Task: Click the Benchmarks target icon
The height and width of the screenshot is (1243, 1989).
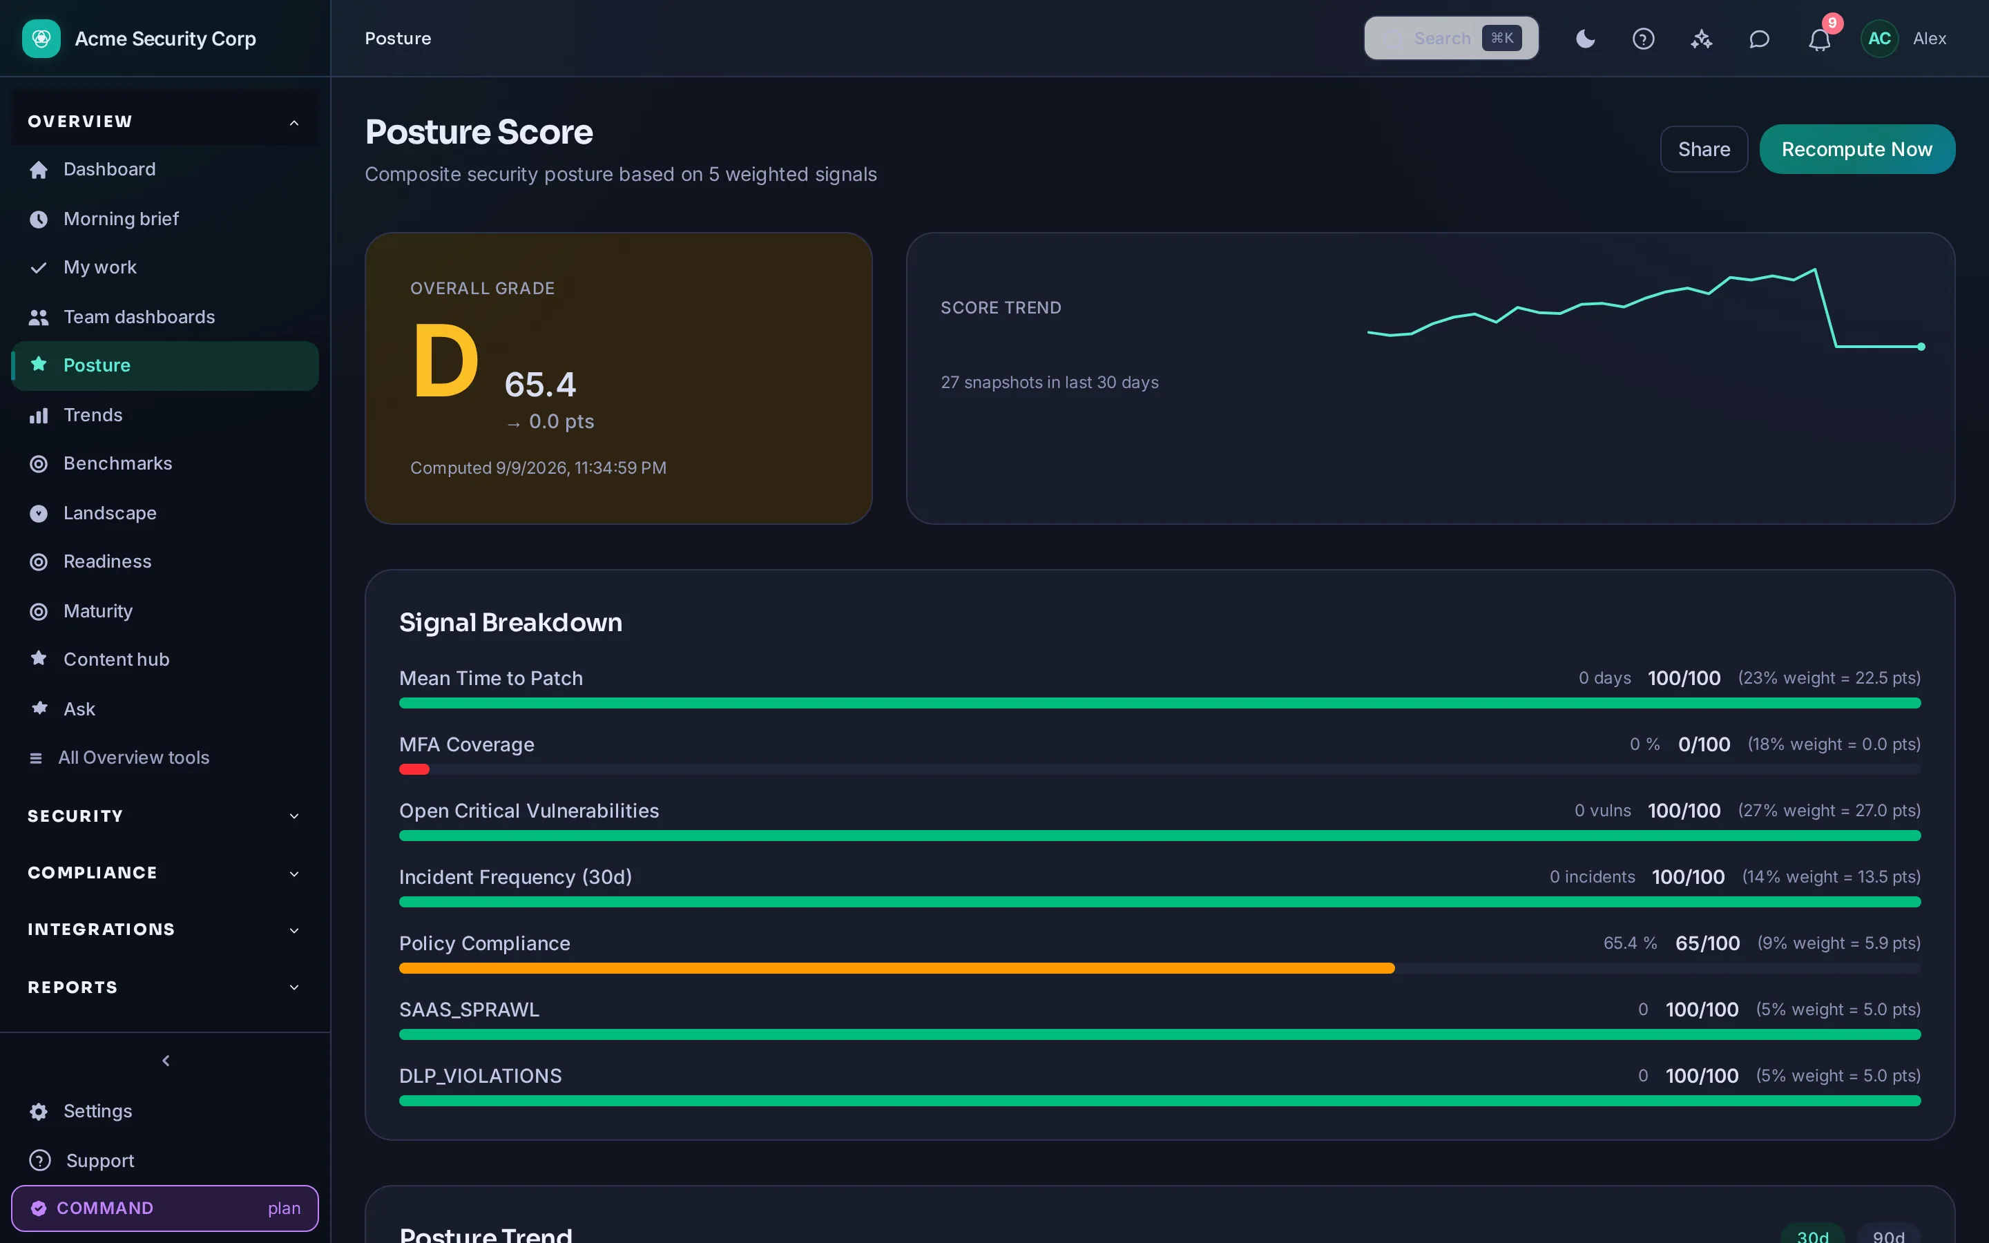Action: click(x=39, y=463)
